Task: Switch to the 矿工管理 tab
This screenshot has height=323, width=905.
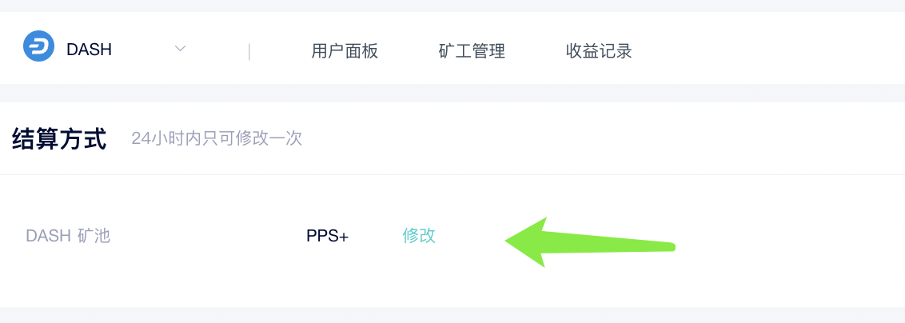Action: point(472,51)
